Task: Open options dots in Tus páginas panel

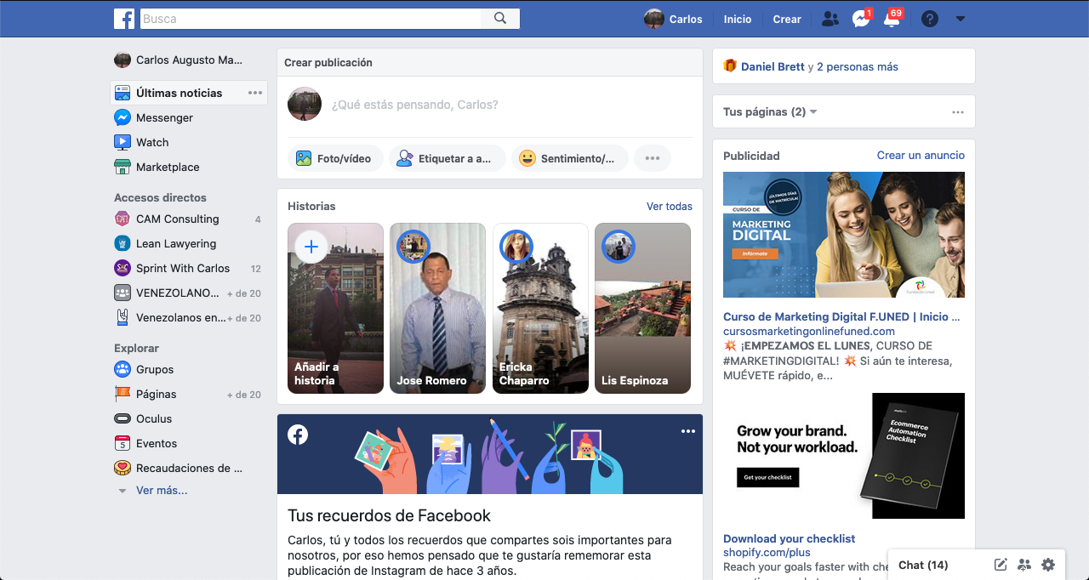Action: click(x=958, y=112)
